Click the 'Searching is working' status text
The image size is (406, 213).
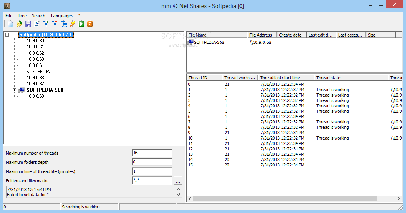[x=80, y=207]
